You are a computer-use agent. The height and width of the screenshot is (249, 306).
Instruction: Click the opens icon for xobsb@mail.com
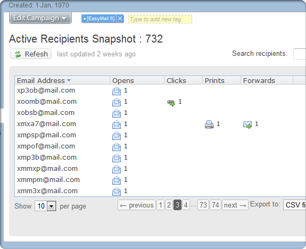tap(117, 113)
